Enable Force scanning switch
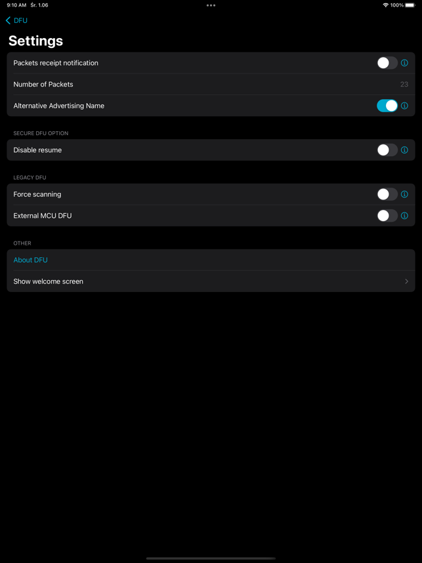 pos(387,194)
